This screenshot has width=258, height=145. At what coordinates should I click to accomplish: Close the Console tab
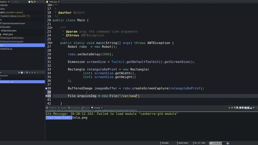pyautogui.click(x=102, y=108)
